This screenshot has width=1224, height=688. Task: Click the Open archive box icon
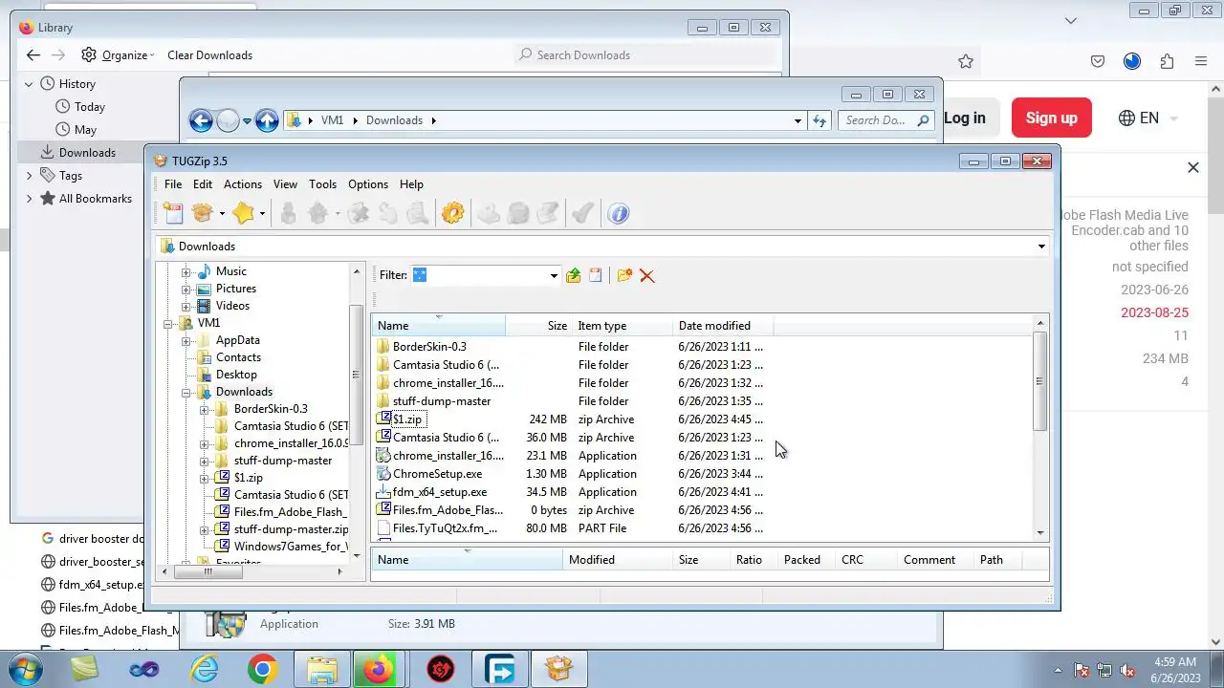coord(202,213)
